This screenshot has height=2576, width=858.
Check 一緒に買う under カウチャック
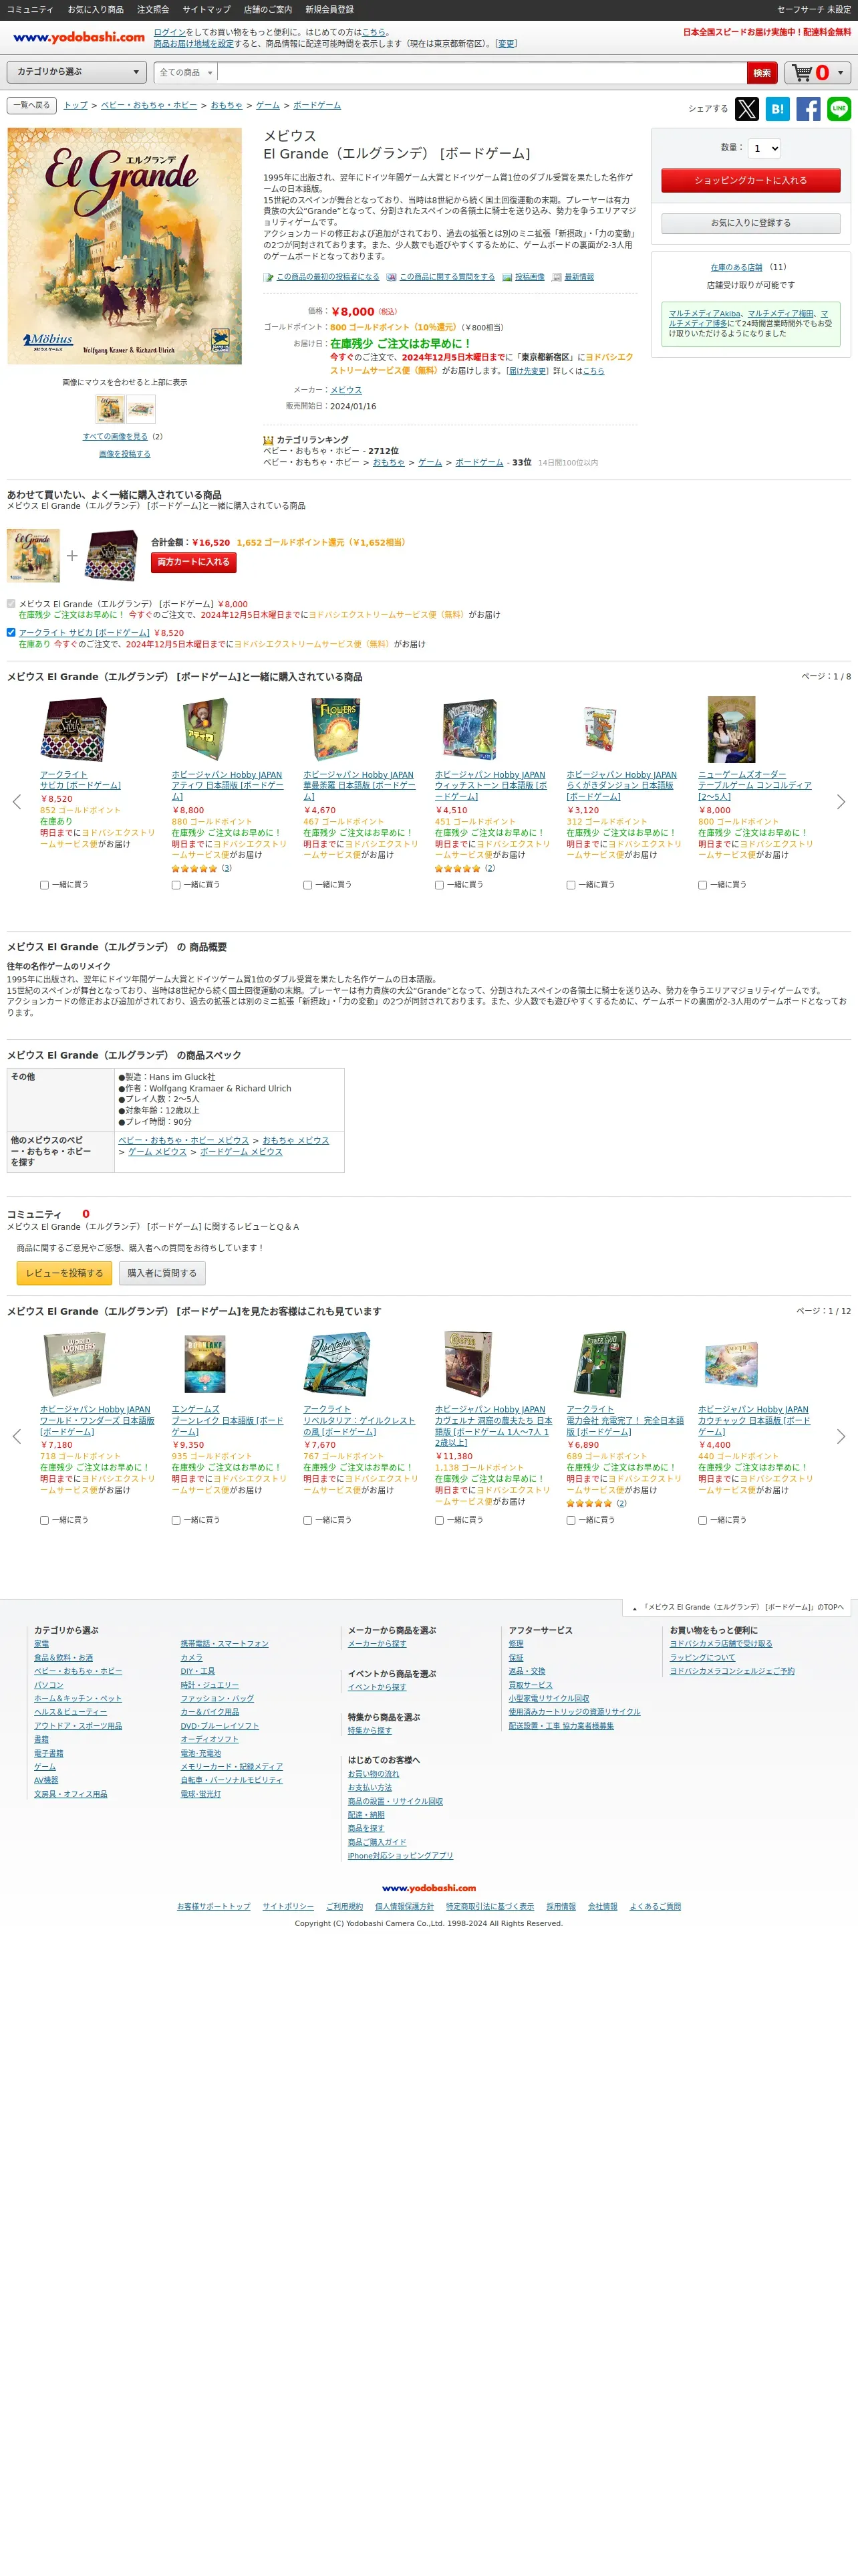(x=703, y=1520)
